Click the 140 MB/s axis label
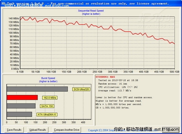The height and width of the screenshot is (134, 182). (13, 19)
